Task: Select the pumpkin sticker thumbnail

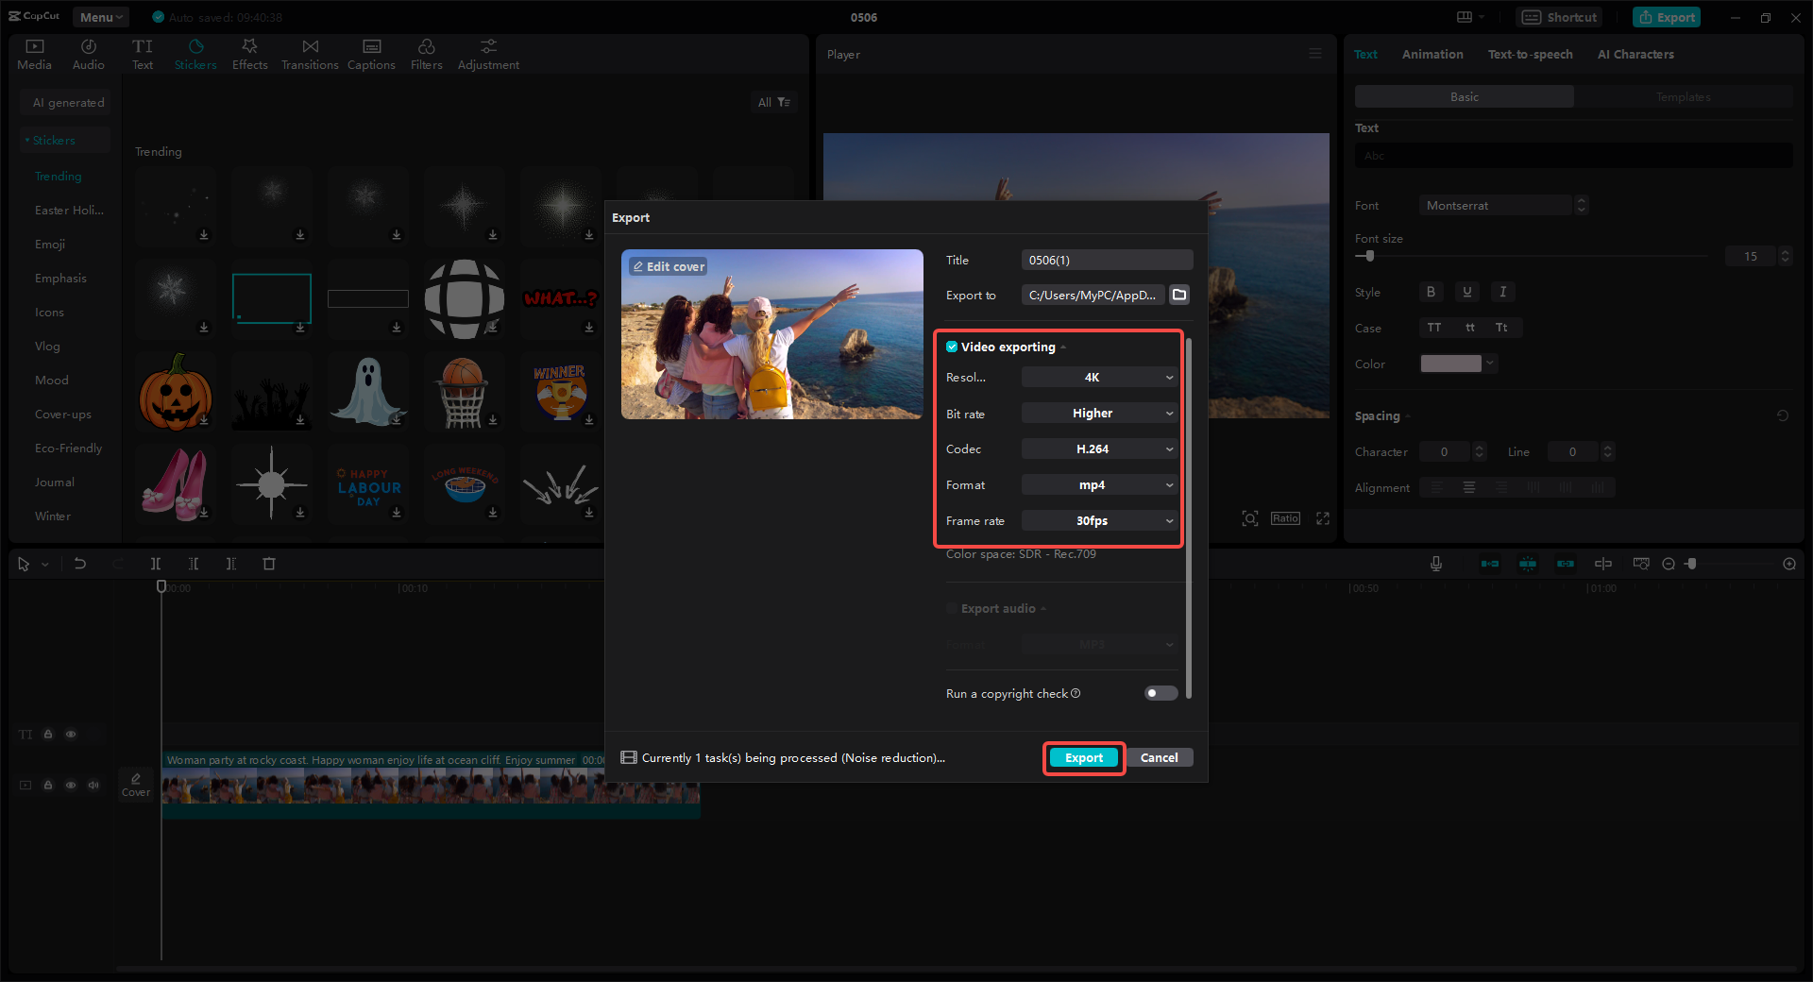Action: click(x=175, y=391)
